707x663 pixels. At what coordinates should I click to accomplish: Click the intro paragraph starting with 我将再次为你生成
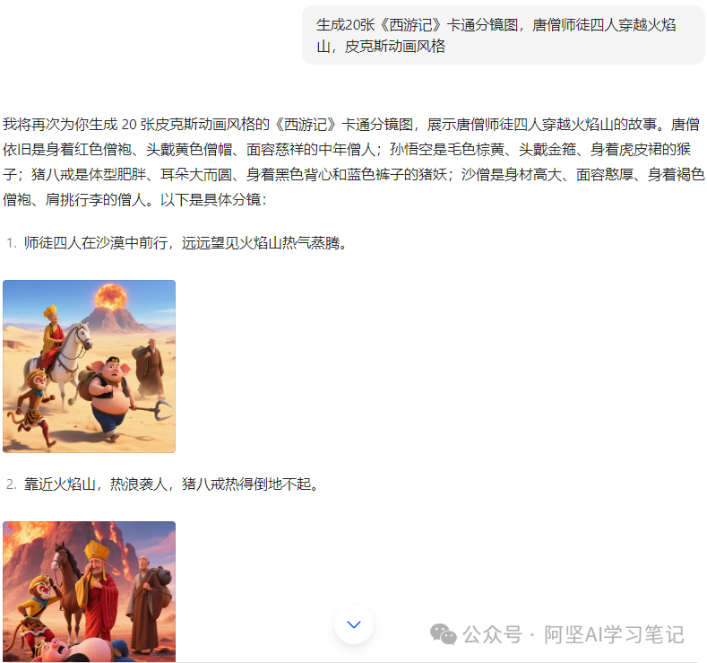tap(353, 161)
